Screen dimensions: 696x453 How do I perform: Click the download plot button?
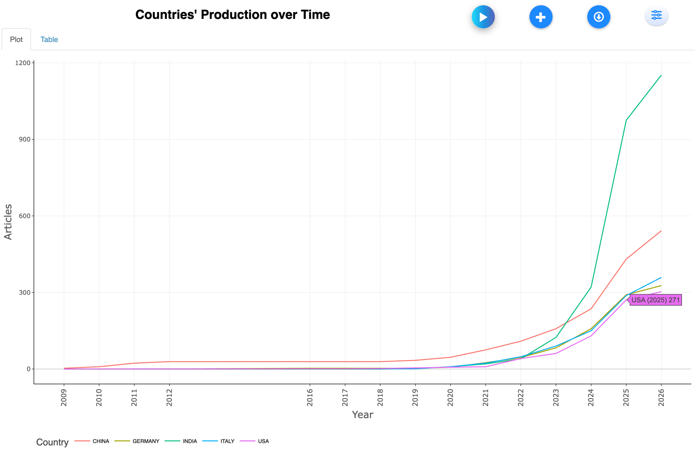tap(598, 17)
